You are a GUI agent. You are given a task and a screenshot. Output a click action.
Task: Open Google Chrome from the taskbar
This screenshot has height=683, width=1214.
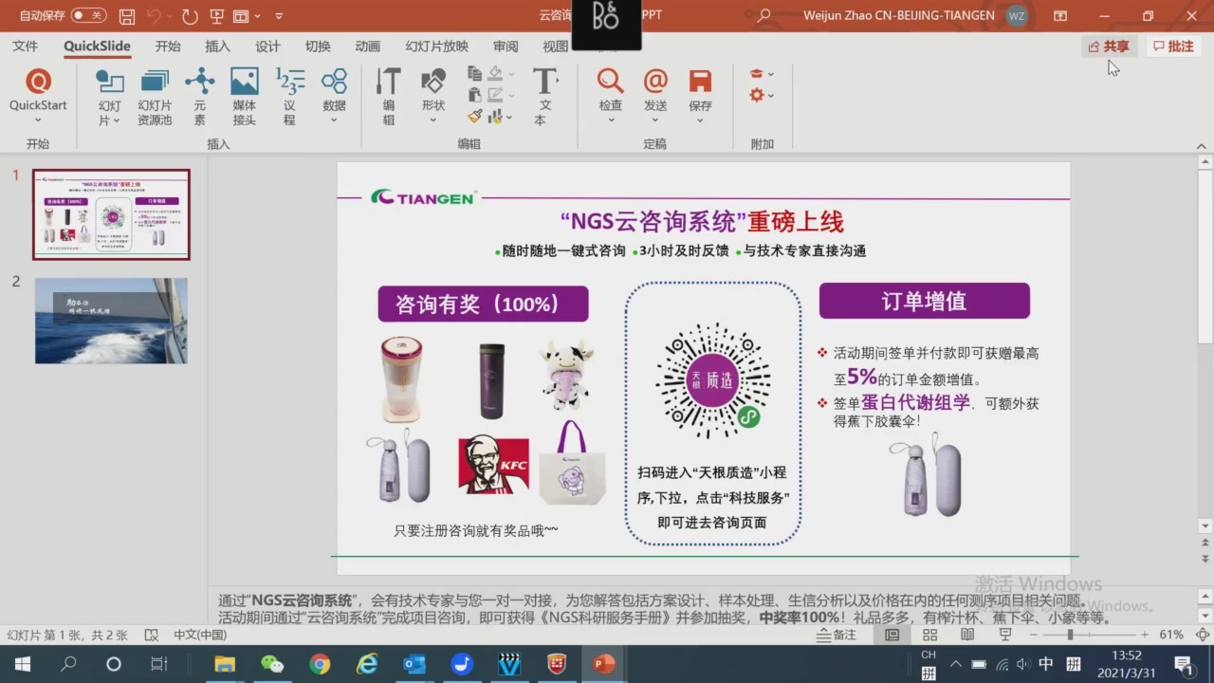click(320, 664)
